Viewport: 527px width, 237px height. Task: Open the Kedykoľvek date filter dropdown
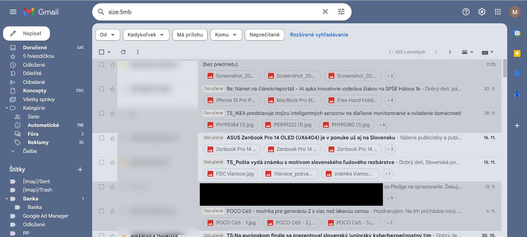146,35
